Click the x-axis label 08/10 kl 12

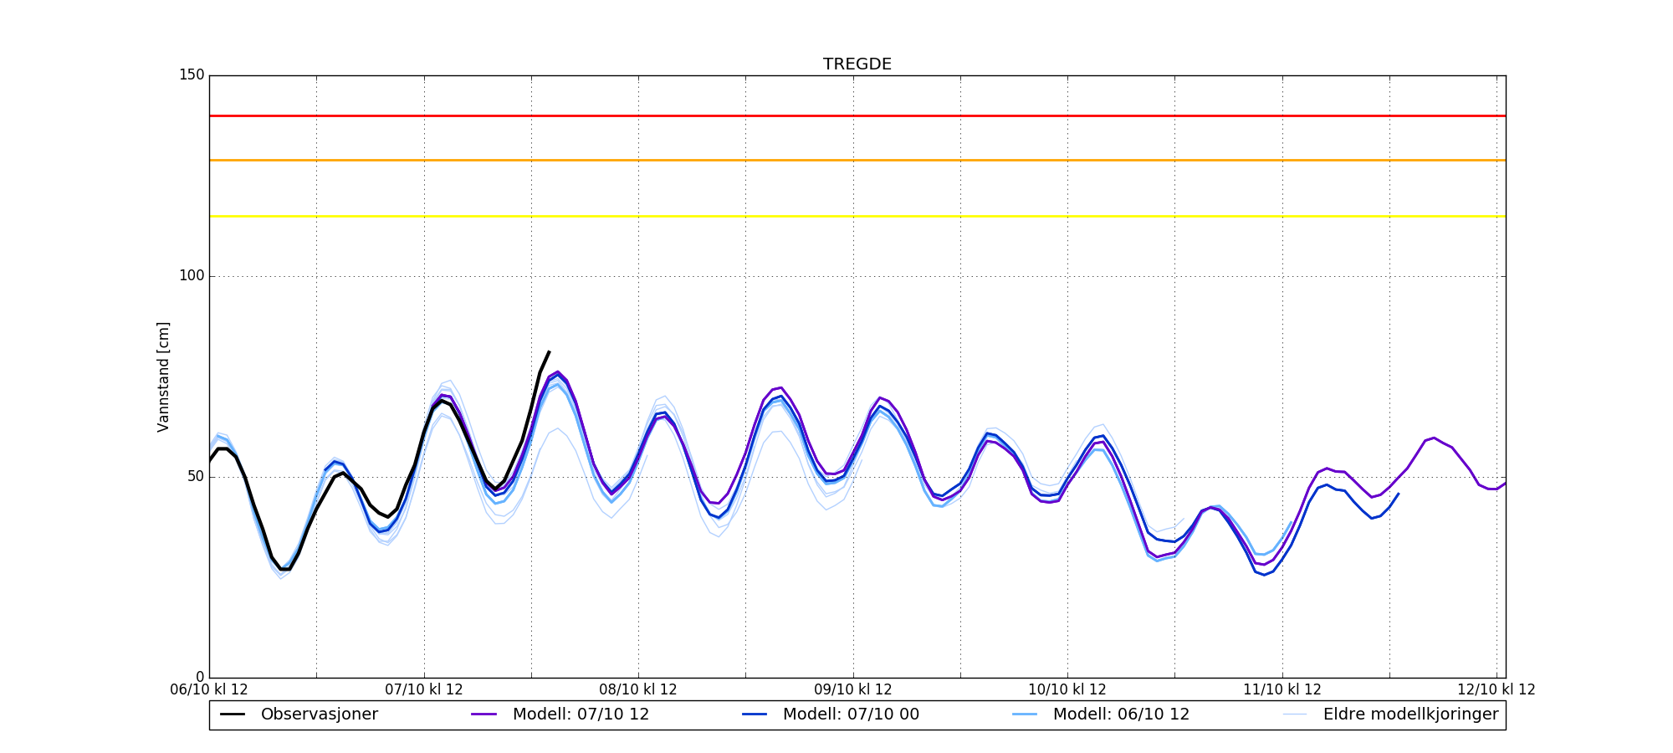638,689
